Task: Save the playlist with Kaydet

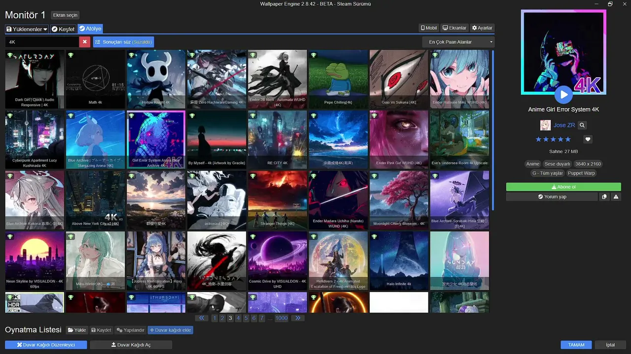Action: 101,330
